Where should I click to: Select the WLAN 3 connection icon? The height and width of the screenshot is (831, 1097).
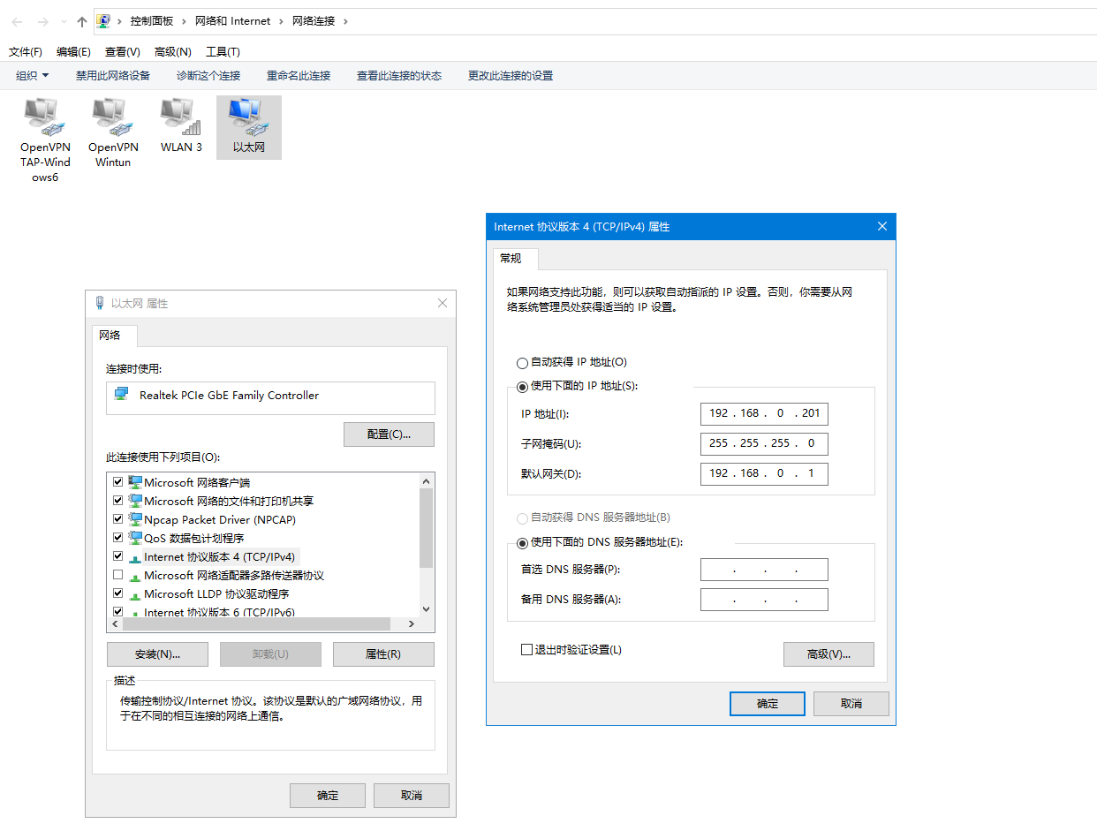[x=180, y=117]
